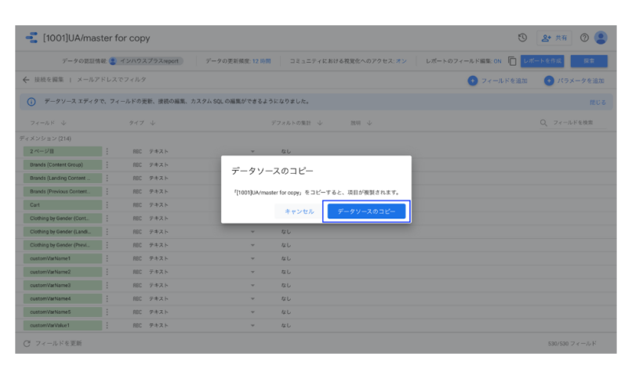
Task: Open three-dot menu for customVarName1 field
Action: coord(107,258)
